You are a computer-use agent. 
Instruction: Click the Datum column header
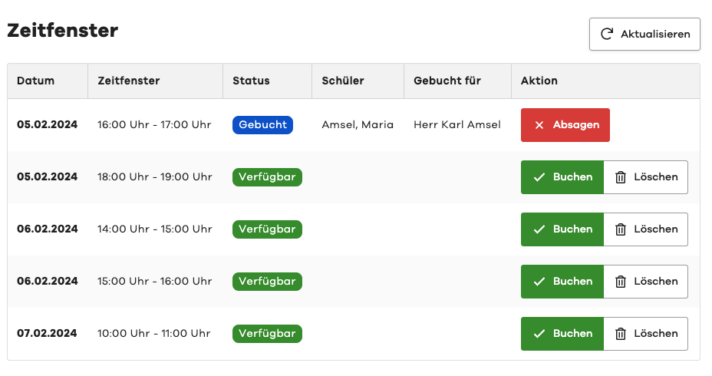(36, 81)
